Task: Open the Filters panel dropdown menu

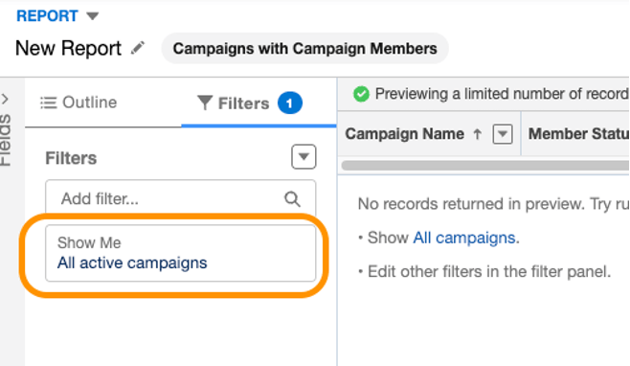Action: coord(304,157)
